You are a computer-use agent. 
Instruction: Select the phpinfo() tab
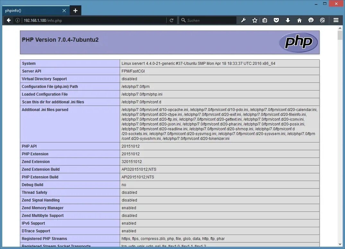point(36,11)
